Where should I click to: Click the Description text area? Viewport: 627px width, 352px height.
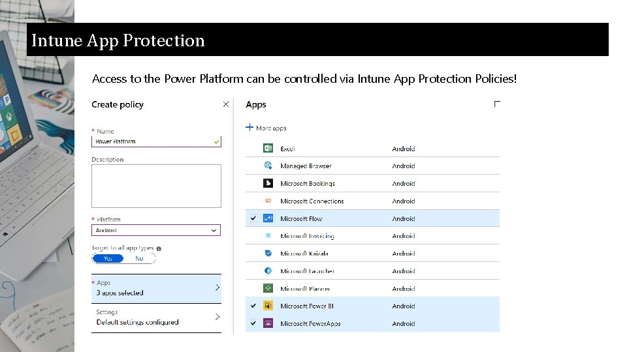(x=156, y=186)
